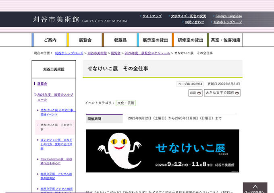Click the 印刷 print button

click(195, 93)
